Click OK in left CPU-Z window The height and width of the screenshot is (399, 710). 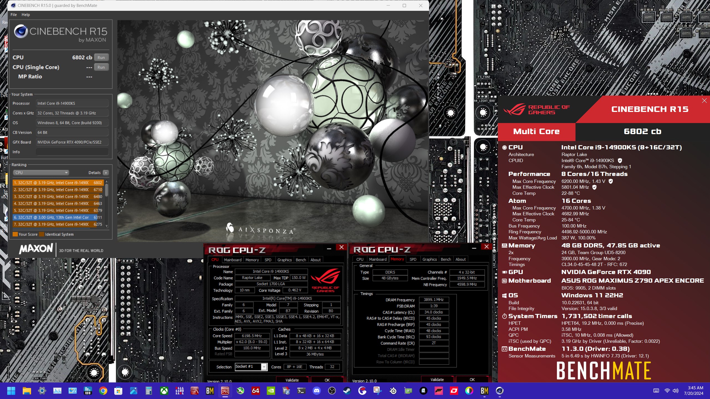coord(327,380)
